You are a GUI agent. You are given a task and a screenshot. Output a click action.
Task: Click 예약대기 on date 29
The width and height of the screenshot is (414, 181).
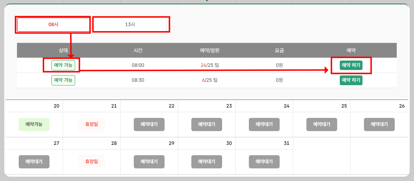[x=149, y=161]
